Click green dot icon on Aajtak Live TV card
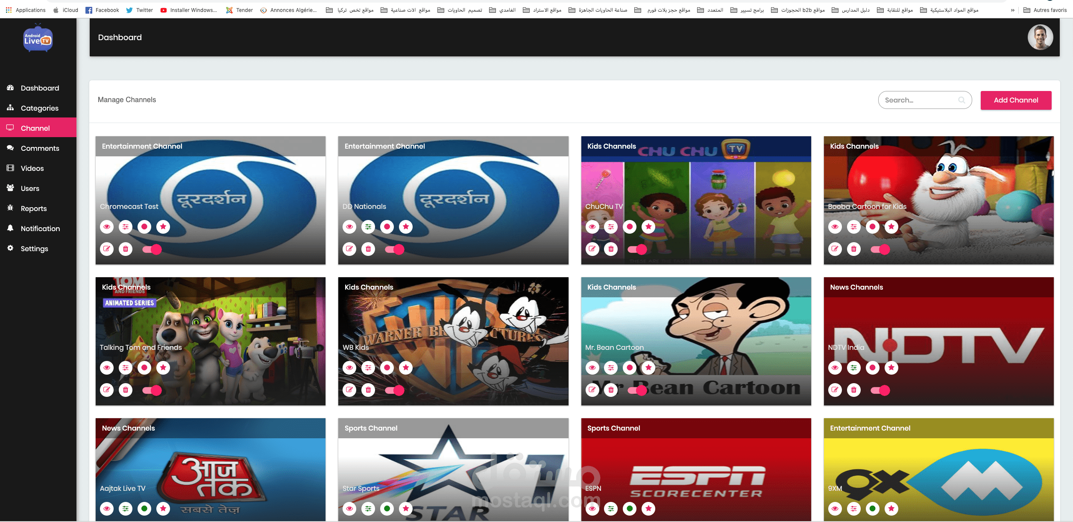 (144, 509)
